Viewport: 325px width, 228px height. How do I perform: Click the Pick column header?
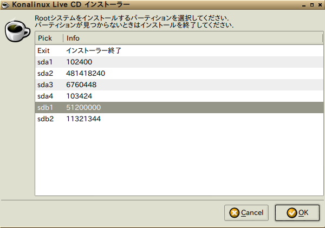coord(49,38)
